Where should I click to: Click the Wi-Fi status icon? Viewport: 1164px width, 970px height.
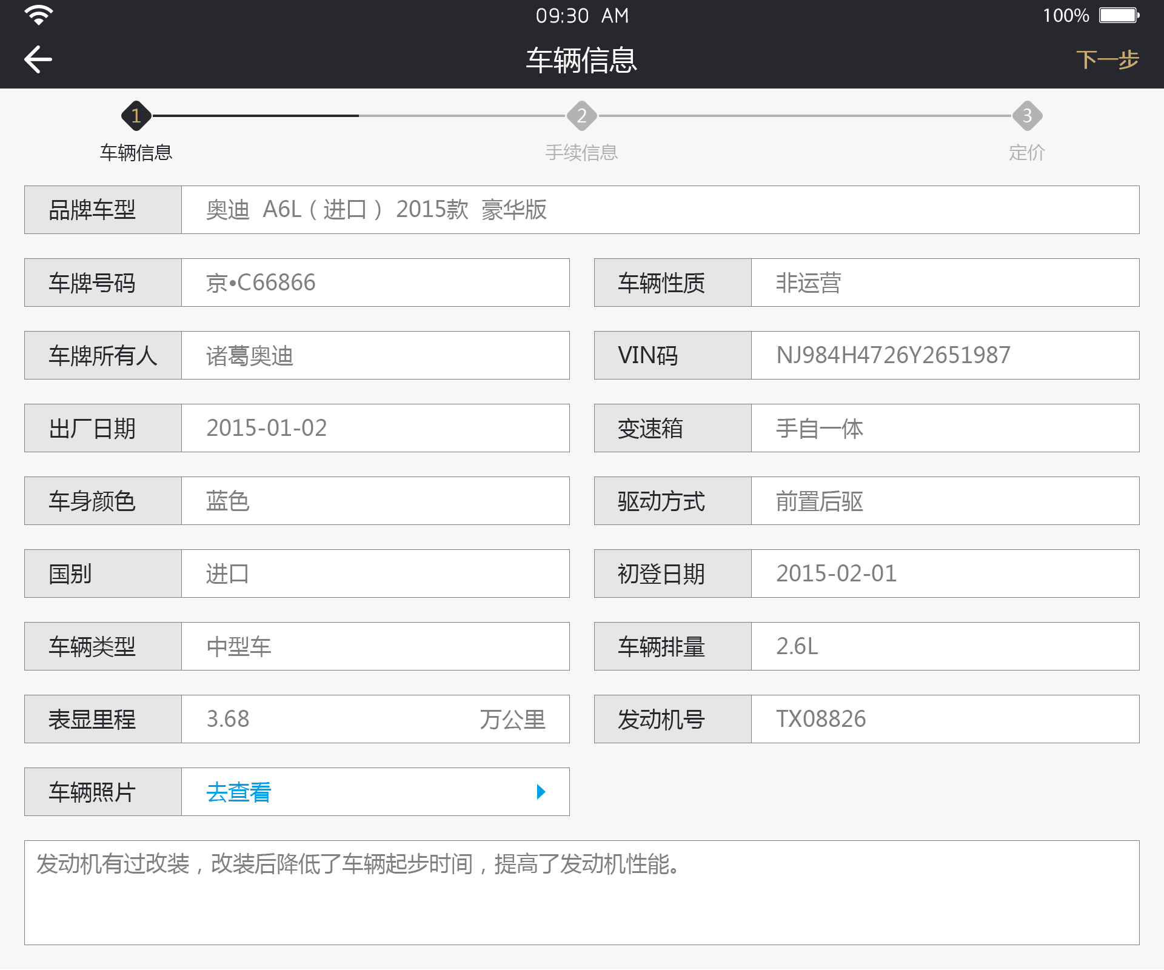38,15
